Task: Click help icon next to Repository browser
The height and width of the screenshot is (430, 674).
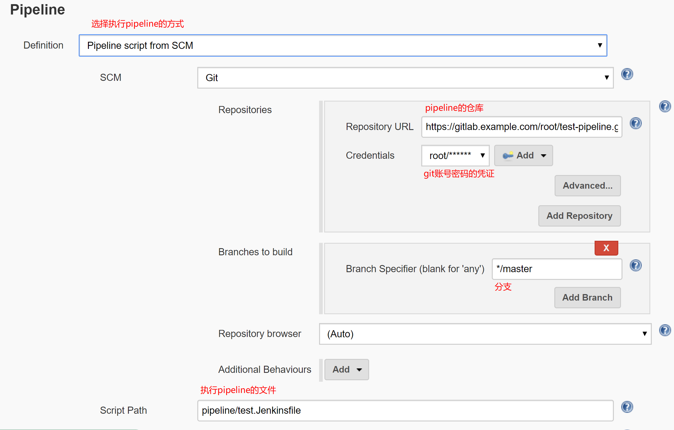Action: click(665, 330)
